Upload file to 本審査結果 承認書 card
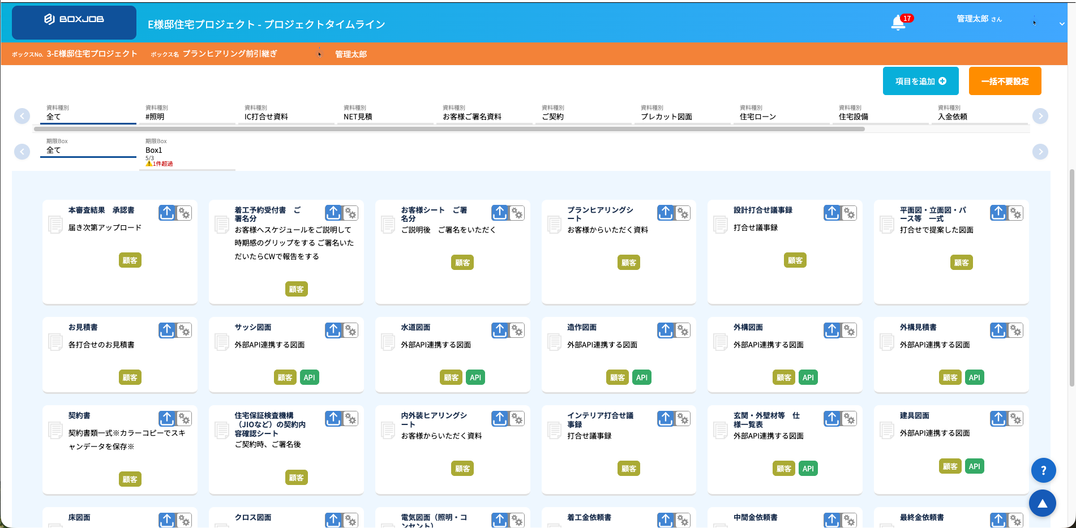Viewport: 1076px width, 528px height. tap(167, 213)
